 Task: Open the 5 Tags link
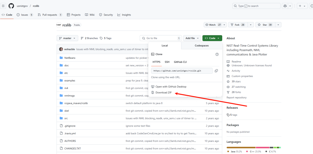point(105,38)
